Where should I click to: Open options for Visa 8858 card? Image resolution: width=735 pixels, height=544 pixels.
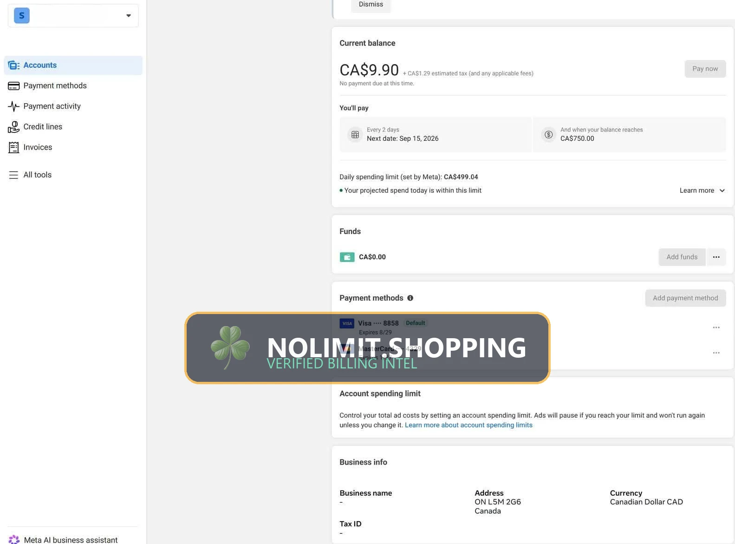point(716,328)
